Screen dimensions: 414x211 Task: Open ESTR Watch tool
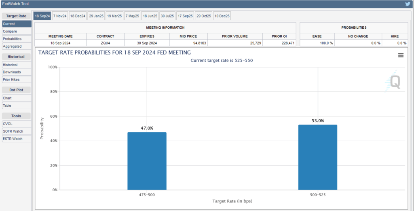(17, 139)
